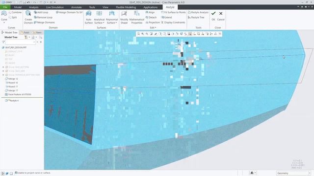The height and width of the screenshot is (176, 314).
Task: Open the File menu
Action: (x=5, y=7)
